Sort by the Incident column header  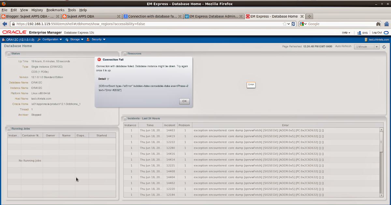click(x=170, y=125)
